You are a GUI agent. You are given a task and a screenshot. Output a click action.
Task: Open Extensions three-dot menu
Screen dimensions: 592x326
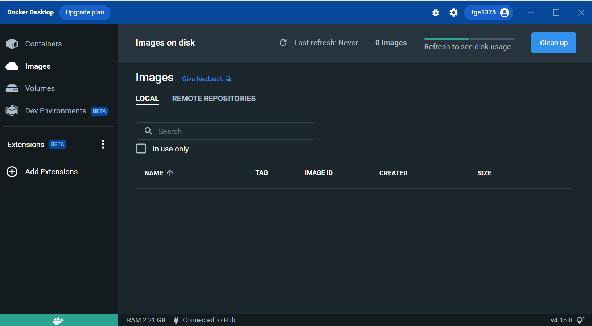pyautogui.click(x=103, y=144)
